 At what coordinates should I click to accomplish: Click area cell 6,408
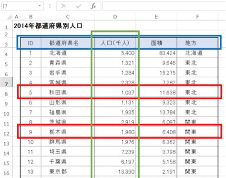(156, 132)
